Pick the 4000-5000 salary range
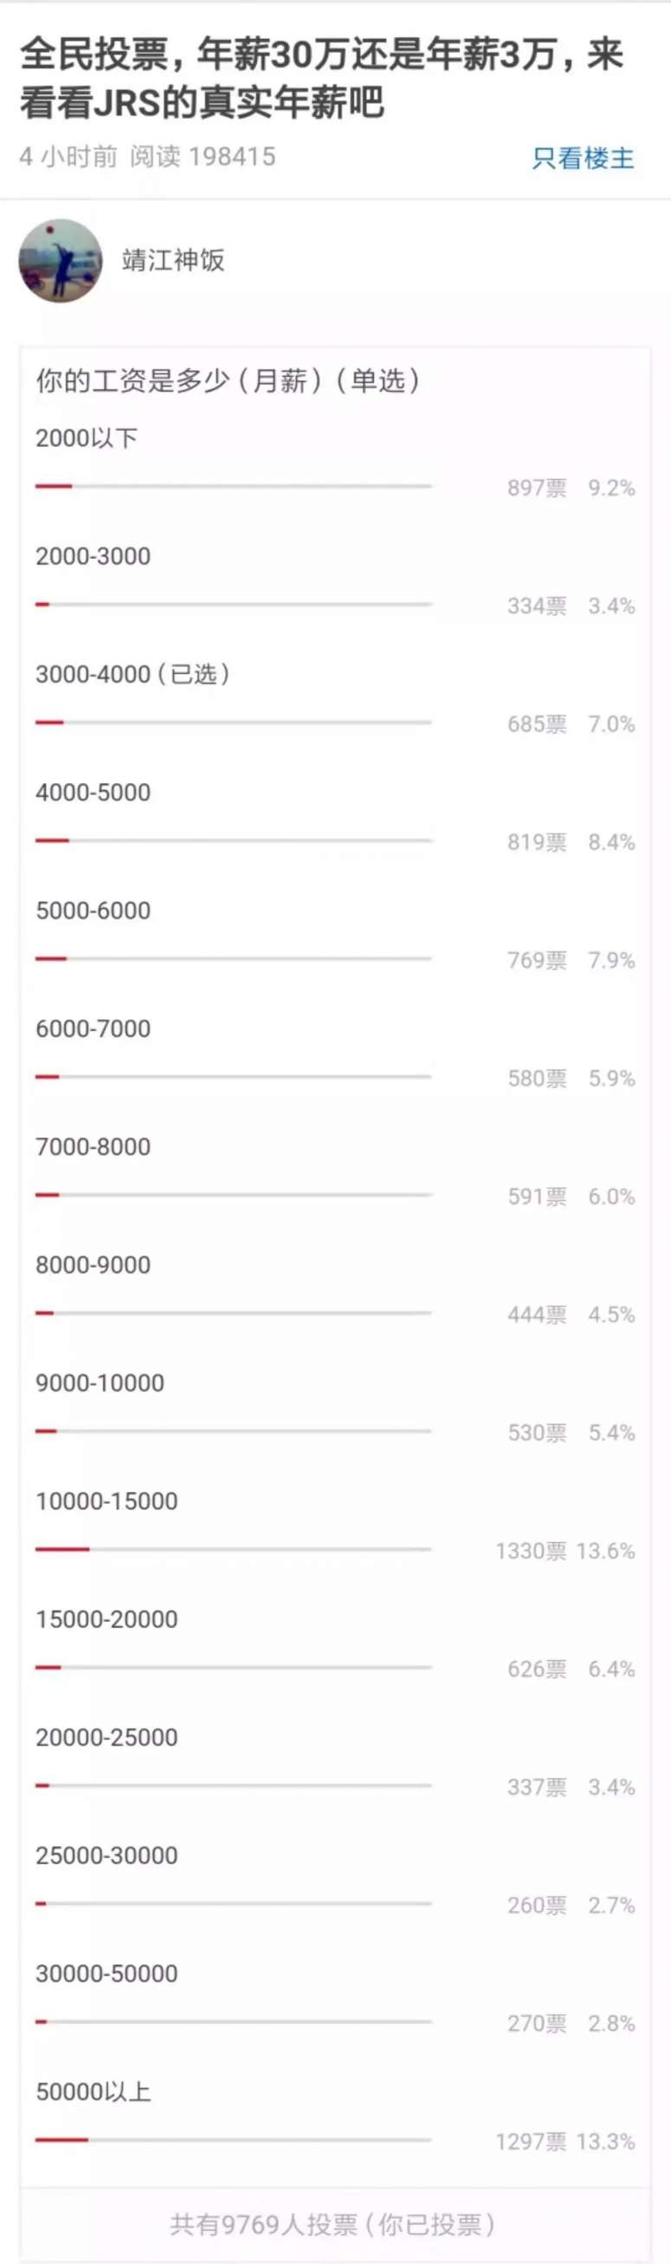 pos(94,792)
